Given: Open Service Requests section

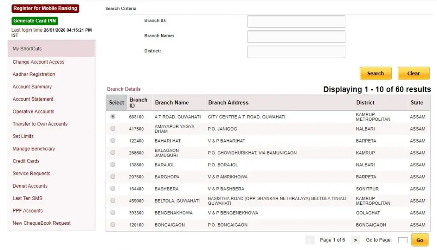Looking at the screenshot, I should [31, 173].
